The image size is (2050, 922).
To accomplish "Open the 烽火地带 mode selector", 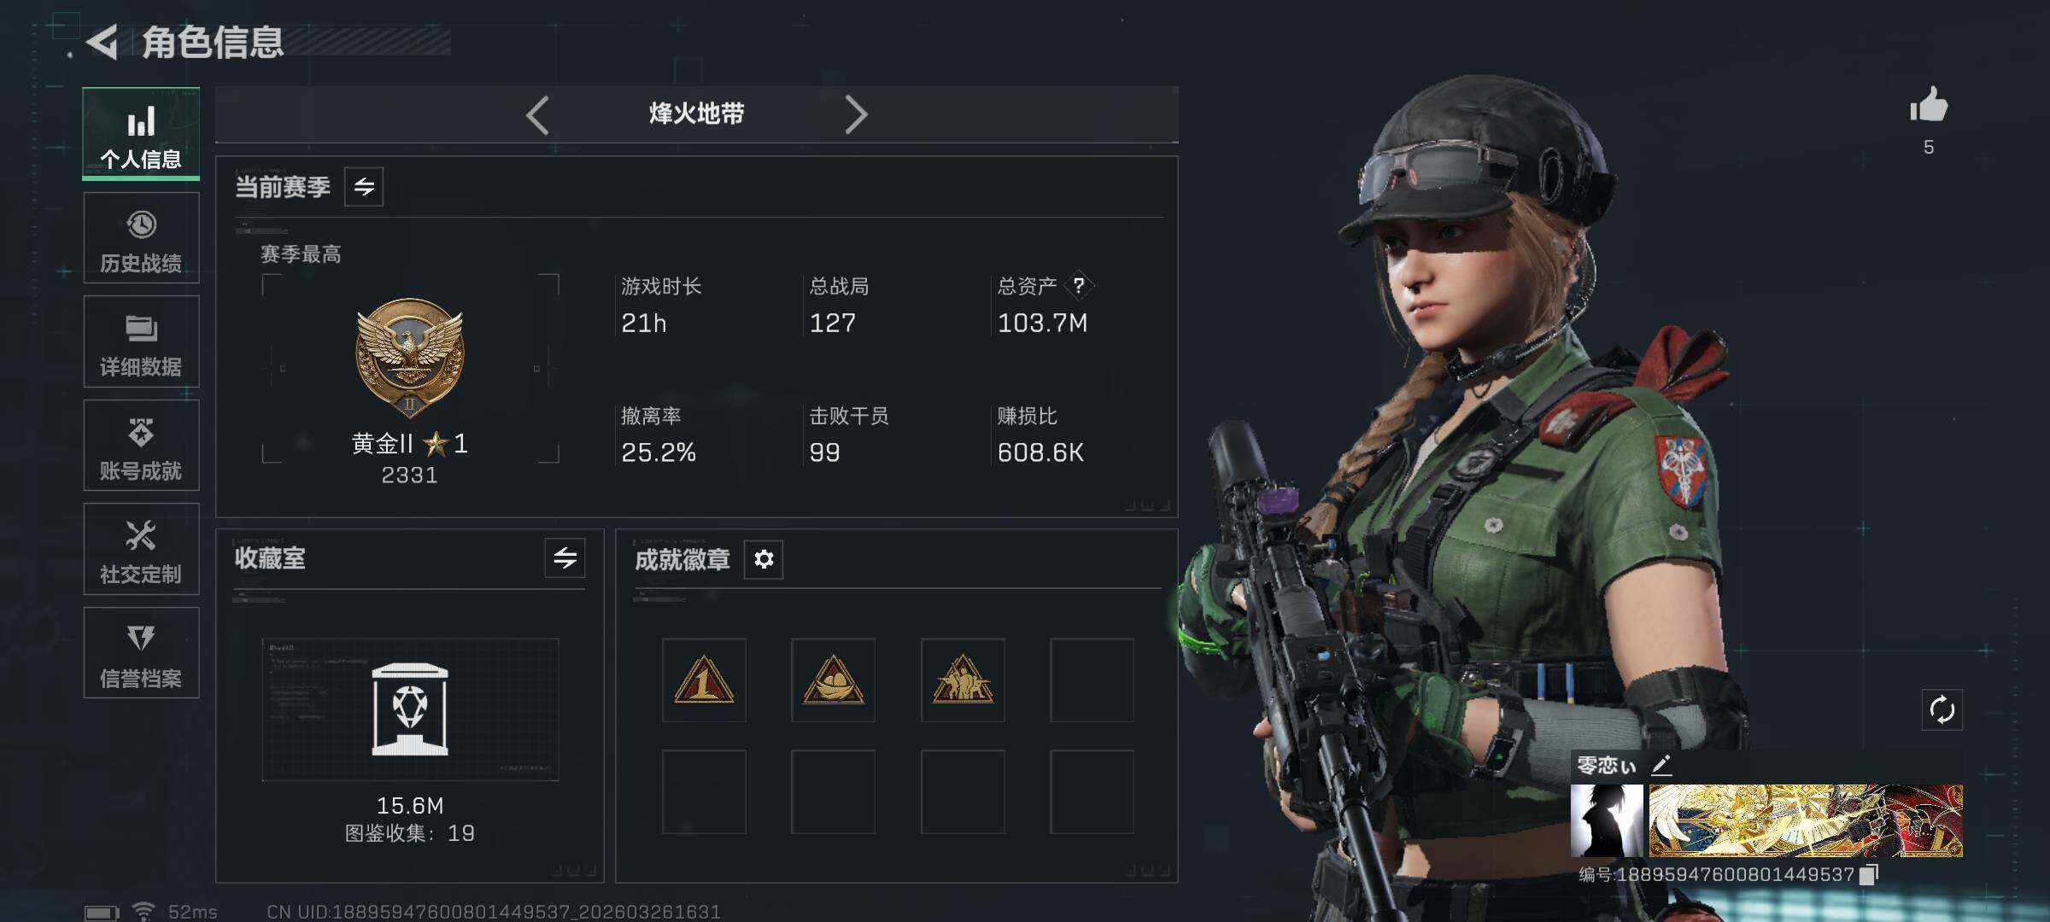I will 696,114.
